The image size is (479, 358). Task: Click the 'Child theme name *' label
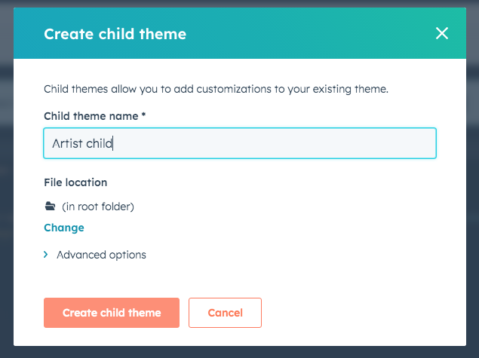(95, 116)
